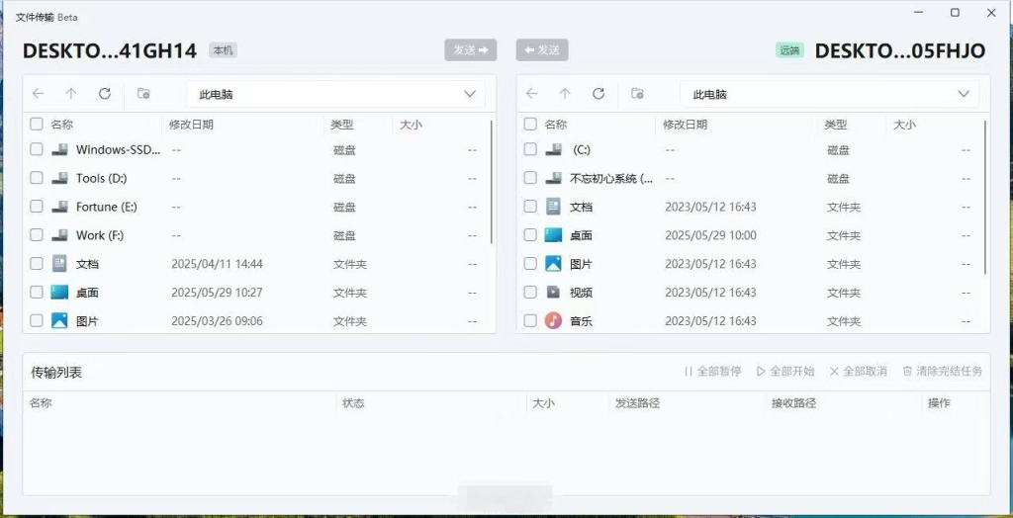Create new folder in remote panel
This screenshot has height=518, width=1013.
pyautogui.click(x=637, y=94)
